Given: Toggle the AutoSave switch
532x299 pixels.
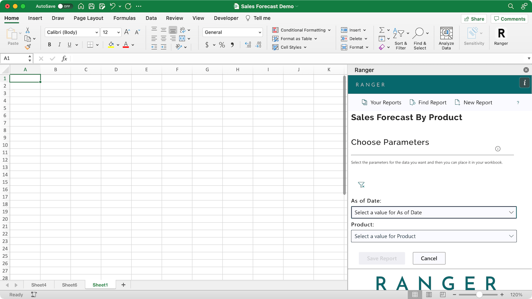Looking at the screenshot, I should point(65,6).
